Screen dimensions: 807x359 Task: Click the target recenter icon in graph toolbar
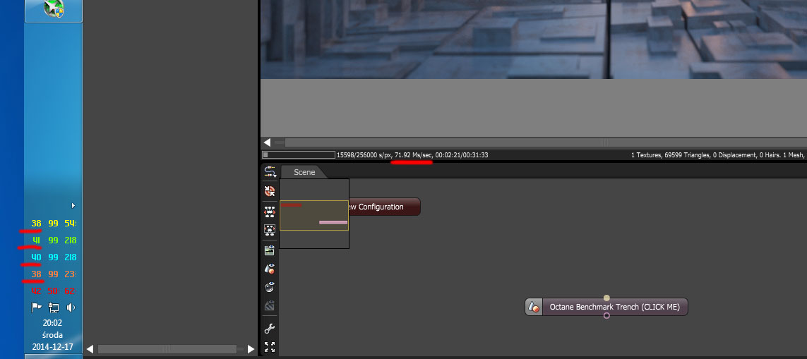[x=269, y=191]
